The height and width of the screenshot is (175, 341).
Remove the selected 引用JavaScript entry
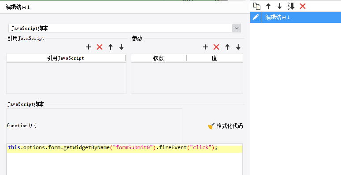(100, 47)
